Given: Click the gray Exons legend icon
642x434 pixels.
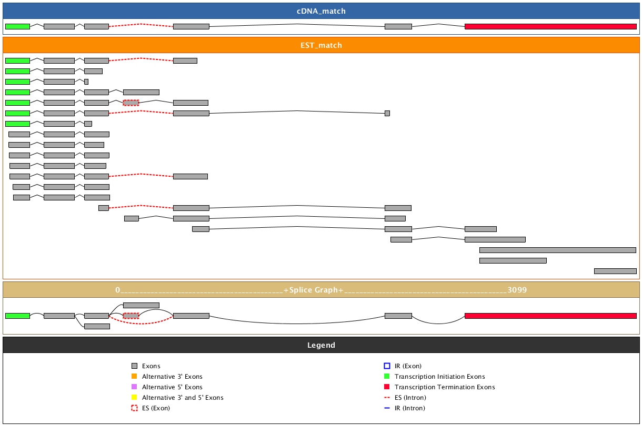Looking at the screenshot, I should pos(134,366).
